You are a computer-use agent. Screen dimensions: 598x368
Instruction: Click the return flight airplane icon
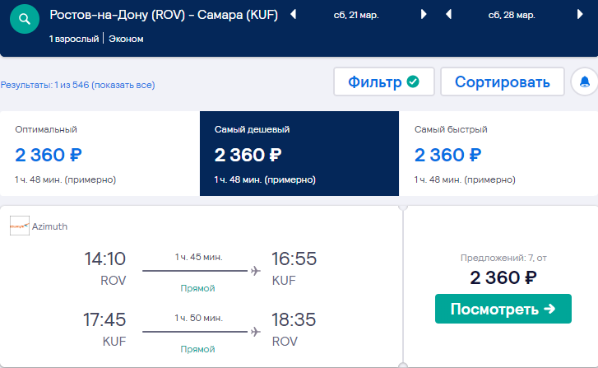tap(256, 332)
